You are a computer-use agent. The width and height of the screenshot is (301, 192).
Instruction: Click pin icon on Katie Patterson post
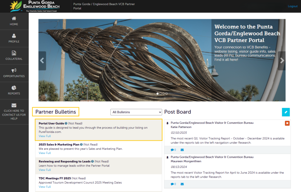tap(167, 123)
